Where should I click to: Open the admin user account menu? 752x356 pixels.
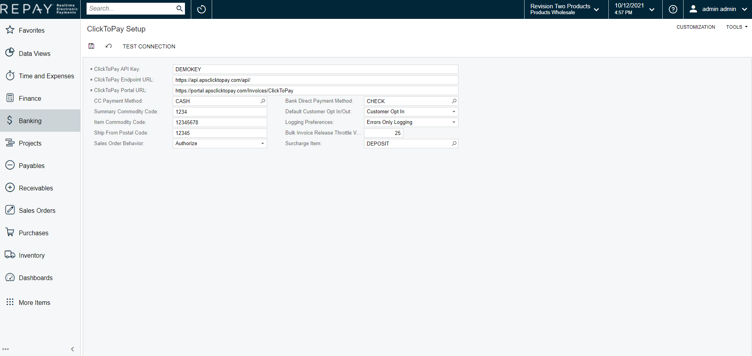pyautogui.click(x=717, y=9)
